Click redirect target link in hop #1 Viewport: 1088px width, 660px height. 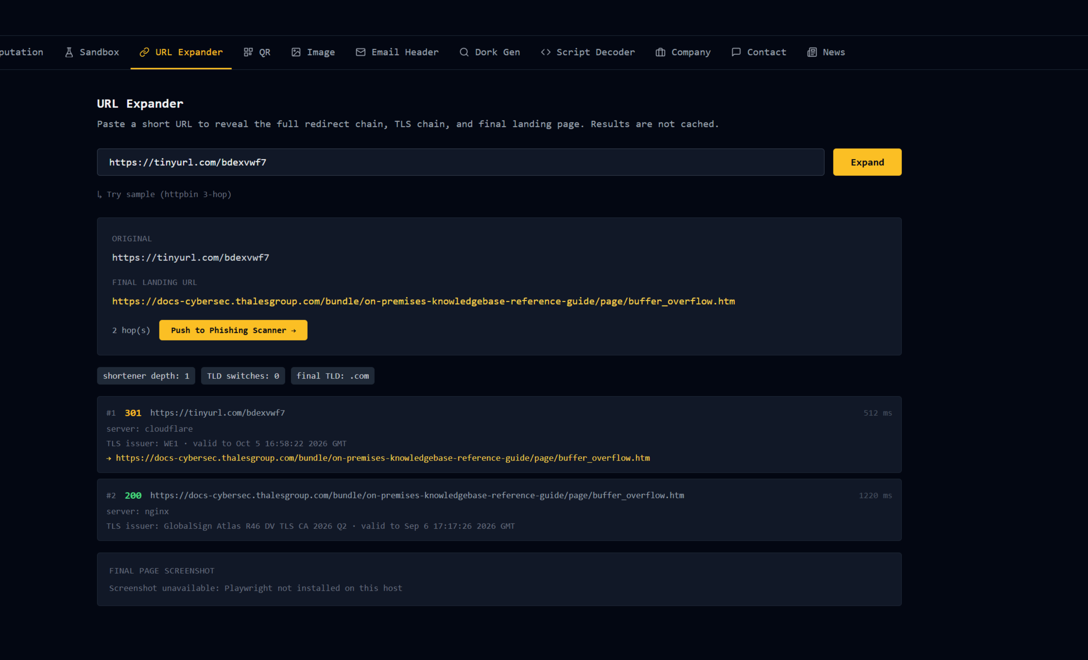383,458
